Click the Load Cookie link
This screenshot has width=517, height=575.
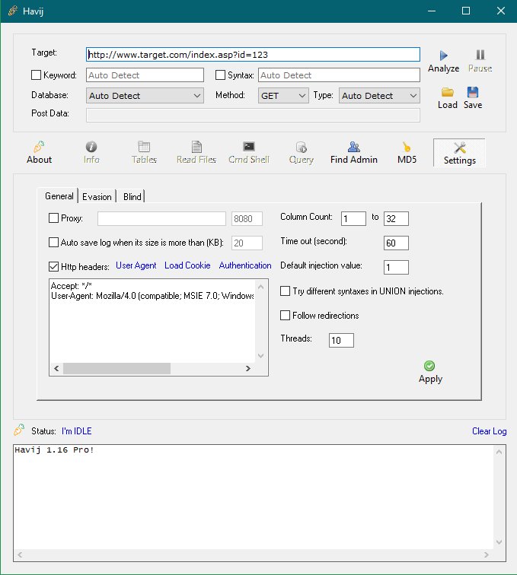coord(187,265)
